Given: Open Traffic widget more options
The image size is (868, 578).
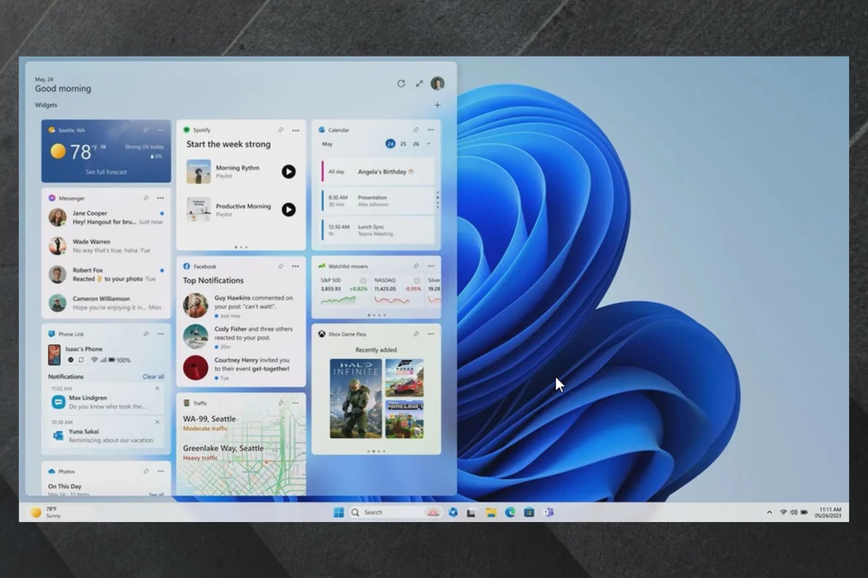Looking at the screenshot, I should [295, 403].
